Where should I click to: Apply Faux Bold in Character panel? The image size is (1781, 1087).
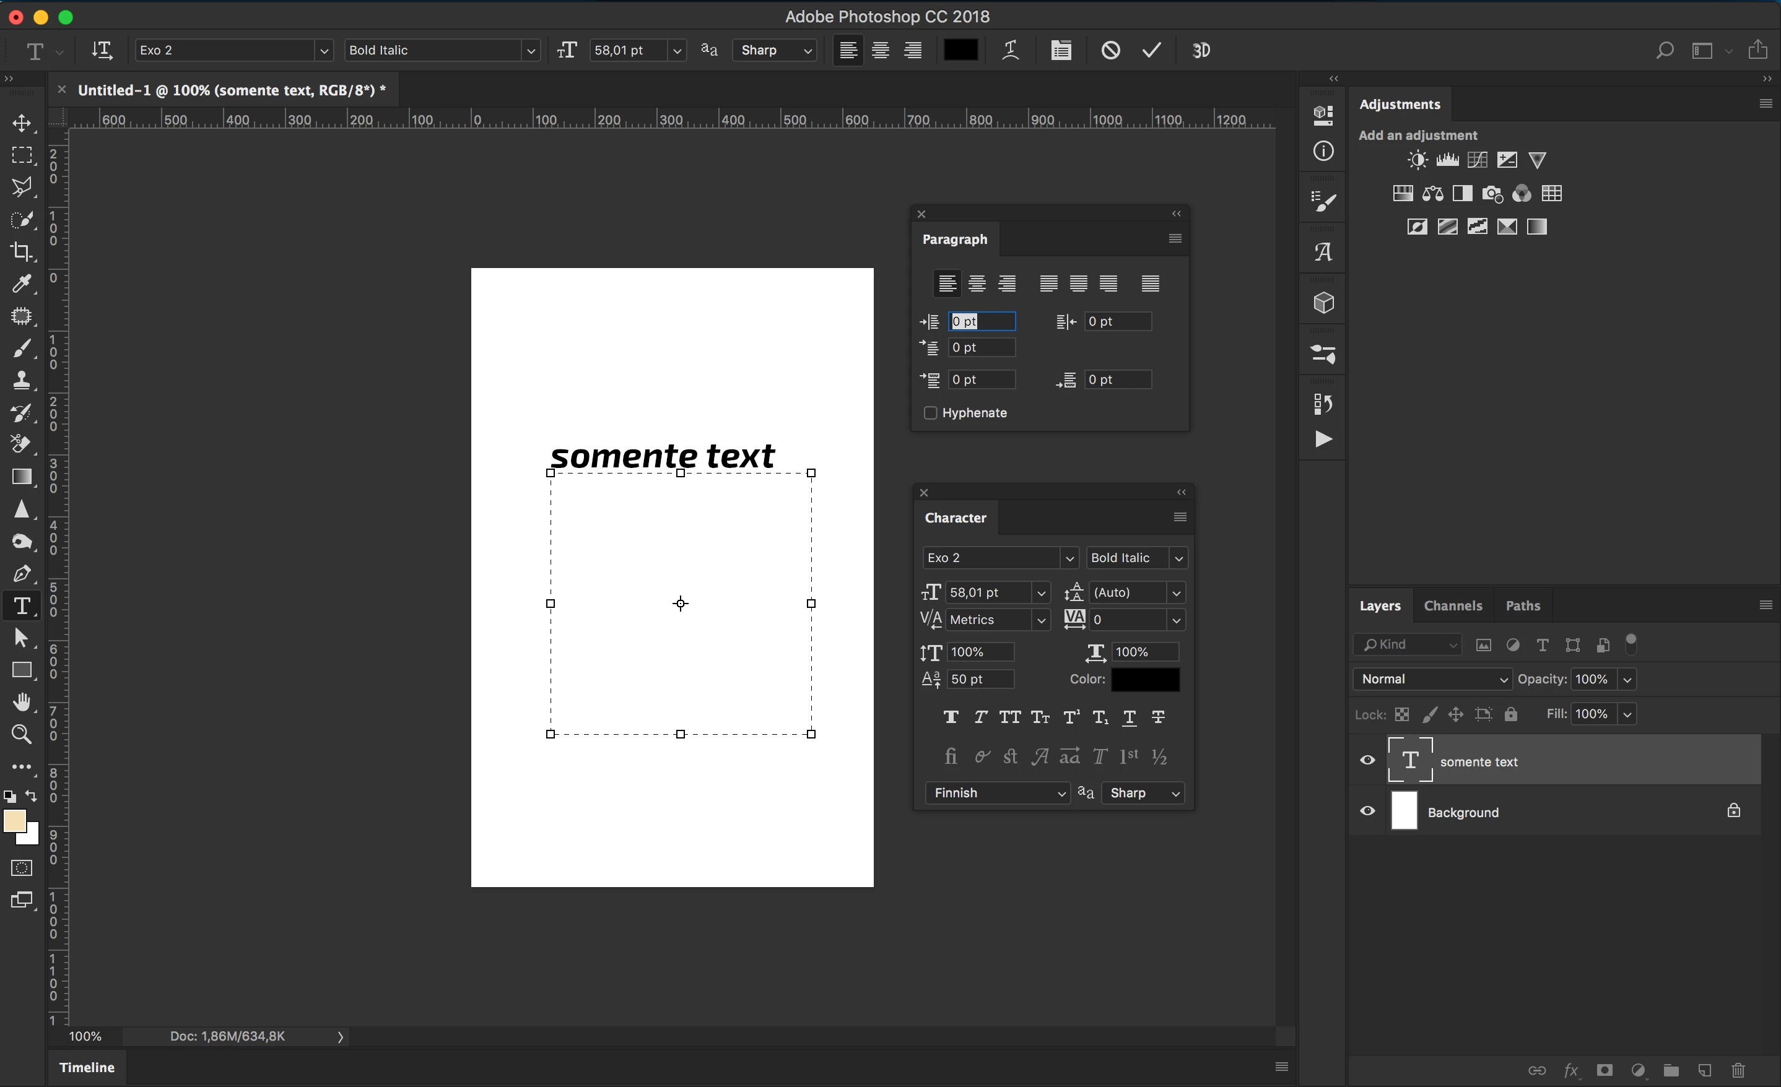click(951, 717)
